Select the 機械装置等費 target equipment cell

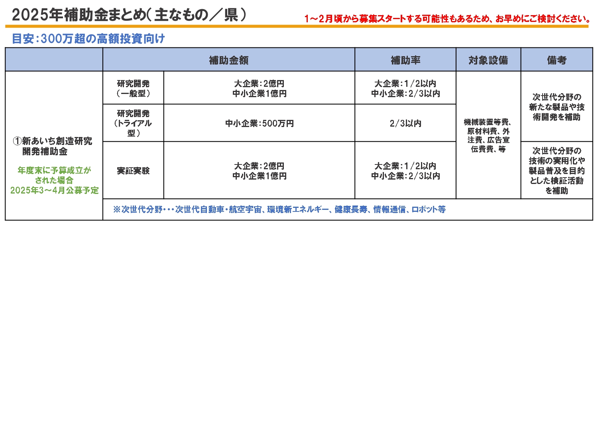click(x=488, y=135)
